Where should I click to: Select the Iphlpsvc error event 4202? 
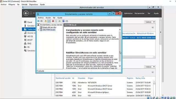(x=104, y=92)
